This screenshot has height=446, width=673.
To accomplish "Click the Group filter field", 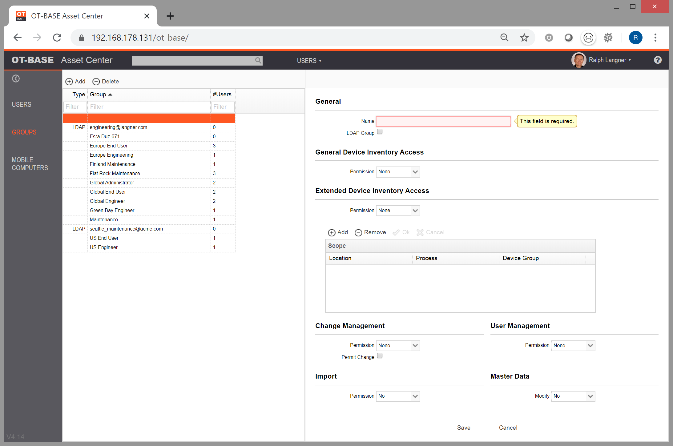I will (x=149, y=107).
